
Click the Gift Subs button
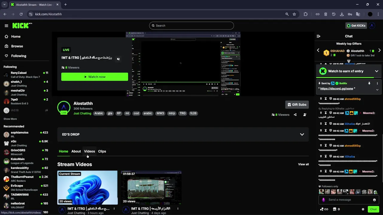pyautogui.click(x=297, y=105)
